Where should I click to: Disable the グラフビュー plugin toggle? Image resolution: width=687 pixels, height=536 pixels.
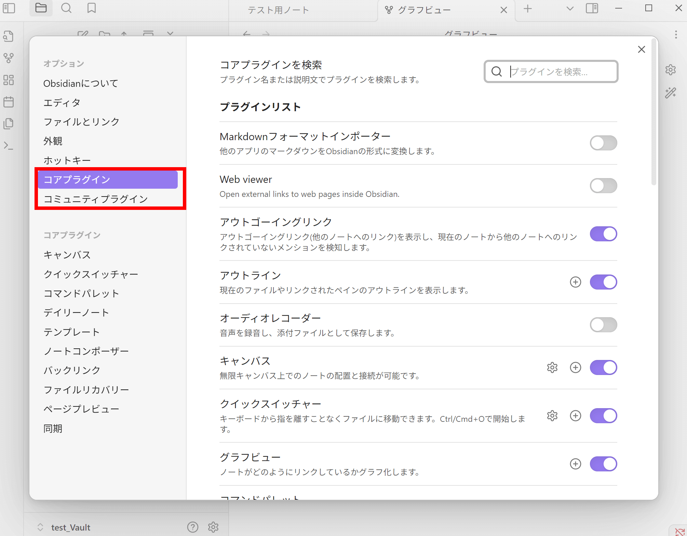(x=603, y=464)
